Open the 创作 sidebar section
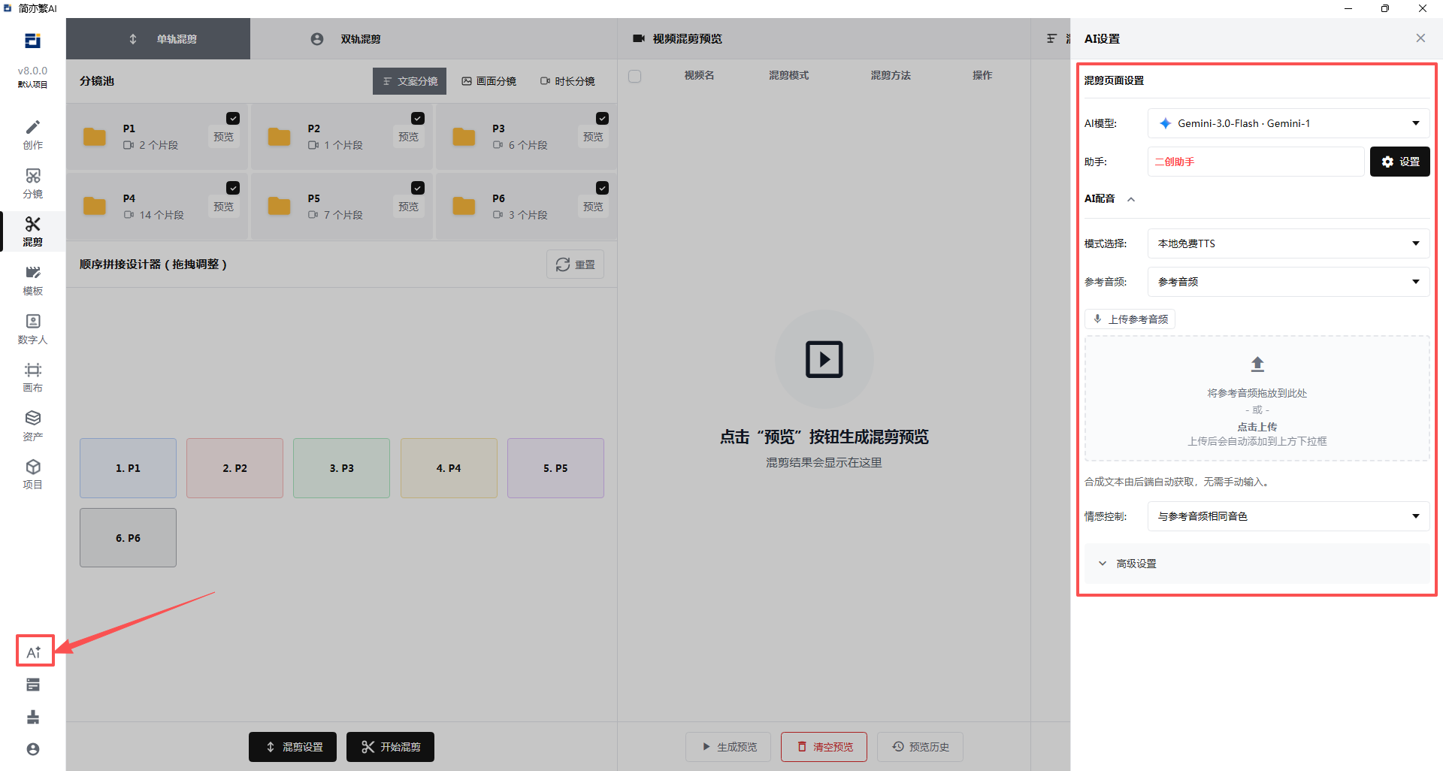Image resolution: width=1443 pixels, height=771 pixels. tap(32, 135)
